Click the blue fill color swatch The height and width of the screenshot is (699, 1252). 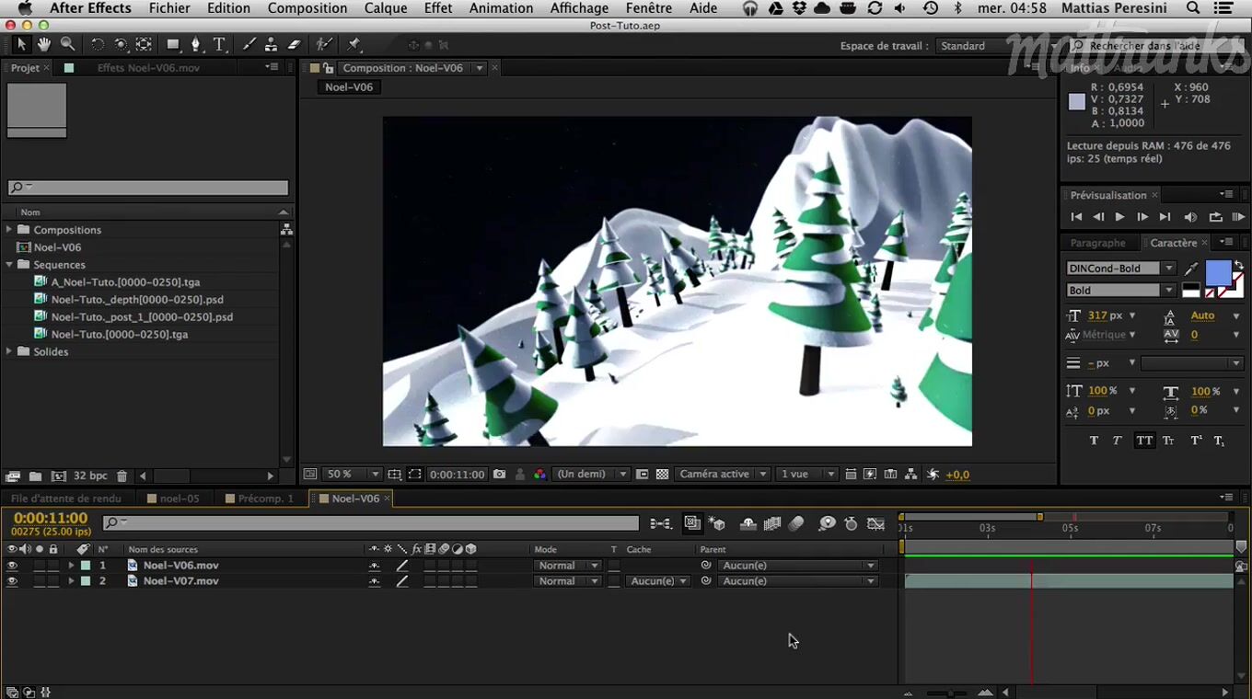click(x=1217, y=272)
